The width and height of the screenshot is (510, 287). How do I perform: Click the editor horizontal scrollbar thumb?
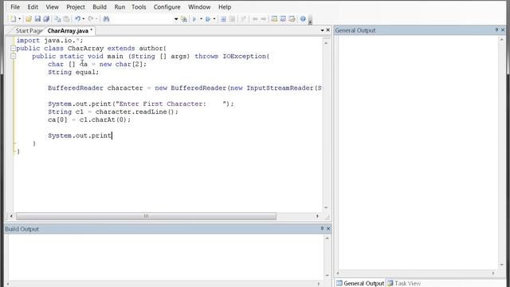146,216
